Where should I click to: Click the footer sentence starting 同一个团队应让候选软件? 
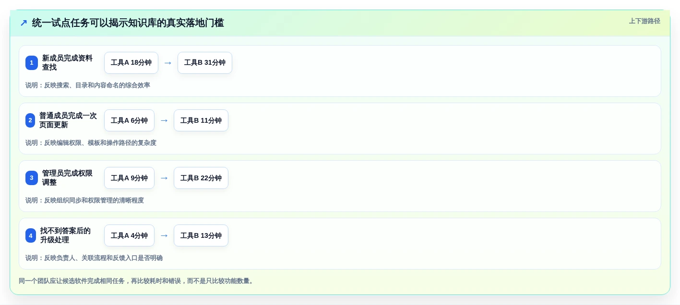point(137,281)
